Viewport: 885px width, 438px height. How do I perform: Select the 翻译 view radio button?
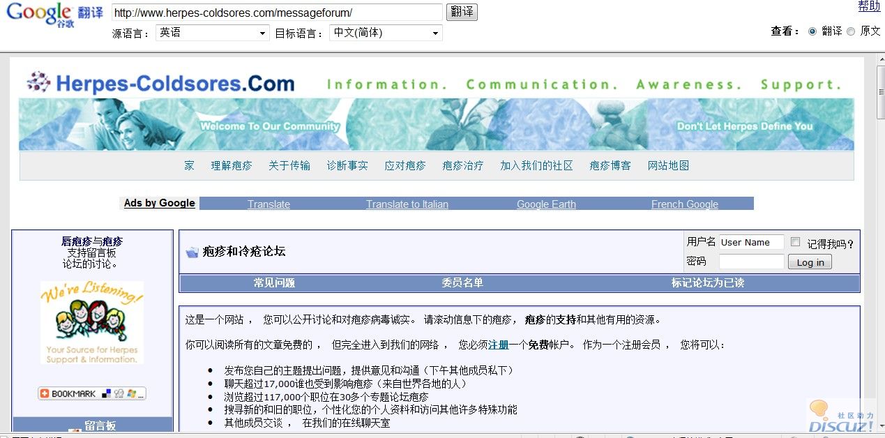click(812, 31)
